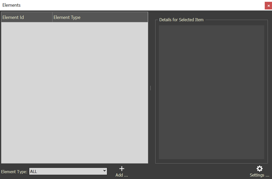Open the Element Type ALL dropdown
The width and height of the screenshot is (272, 179).
[x=68, y=171]
